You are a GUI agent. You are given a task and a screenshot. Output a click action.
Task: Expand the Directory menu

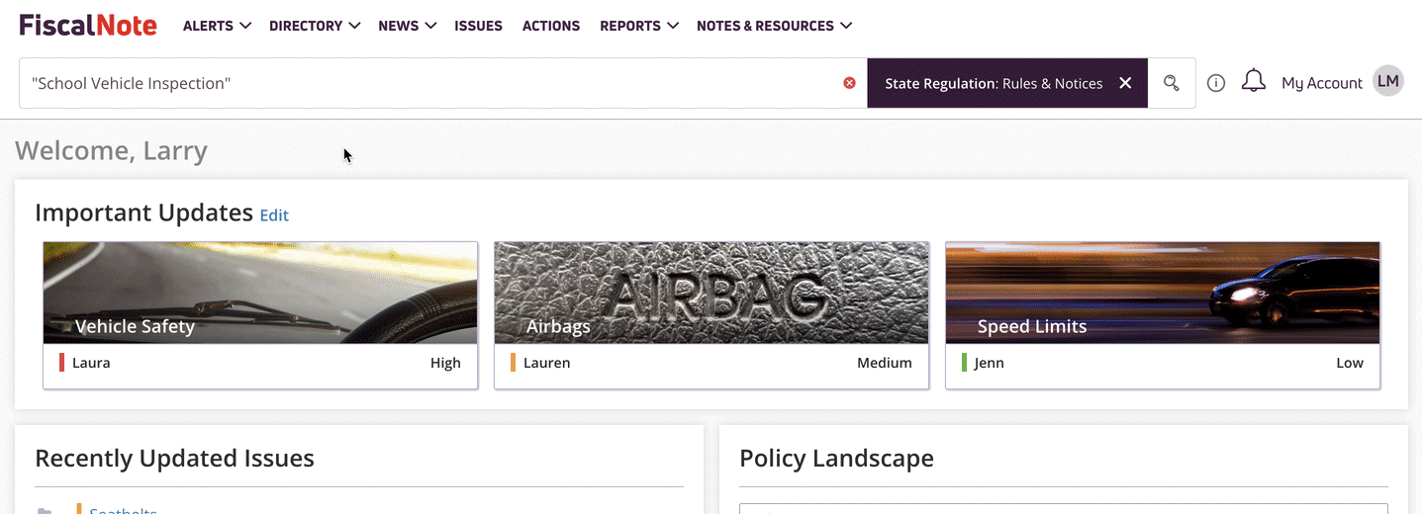click(315, 26)
